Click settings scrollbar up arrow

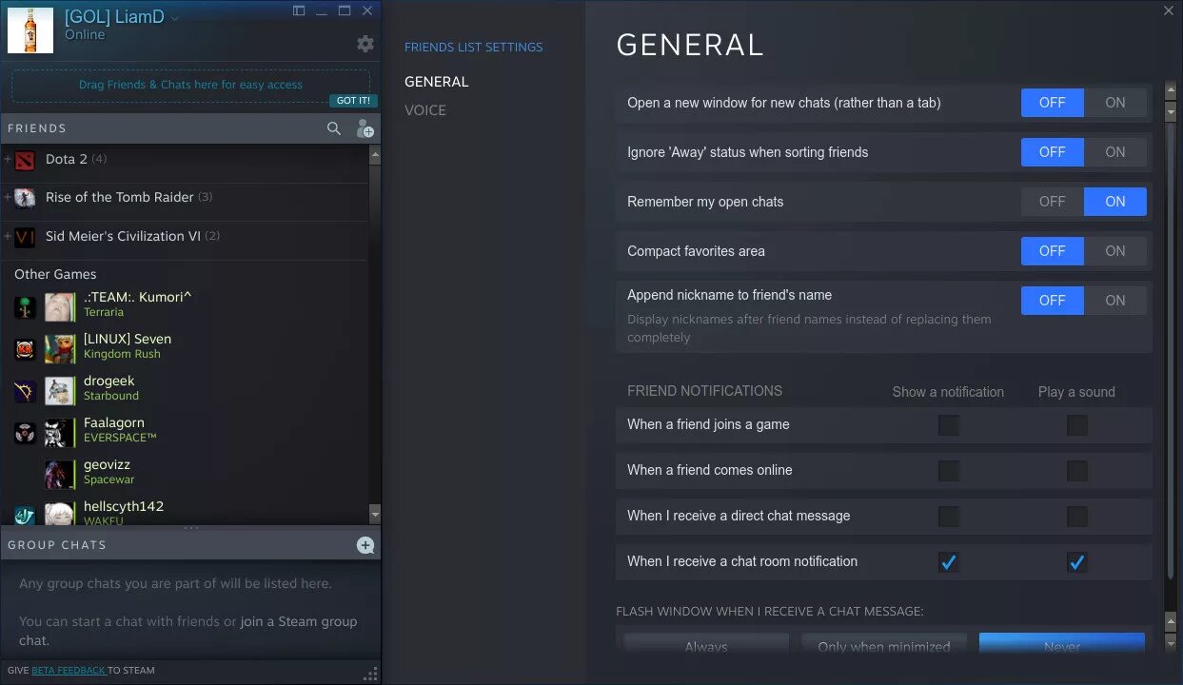1171,90
